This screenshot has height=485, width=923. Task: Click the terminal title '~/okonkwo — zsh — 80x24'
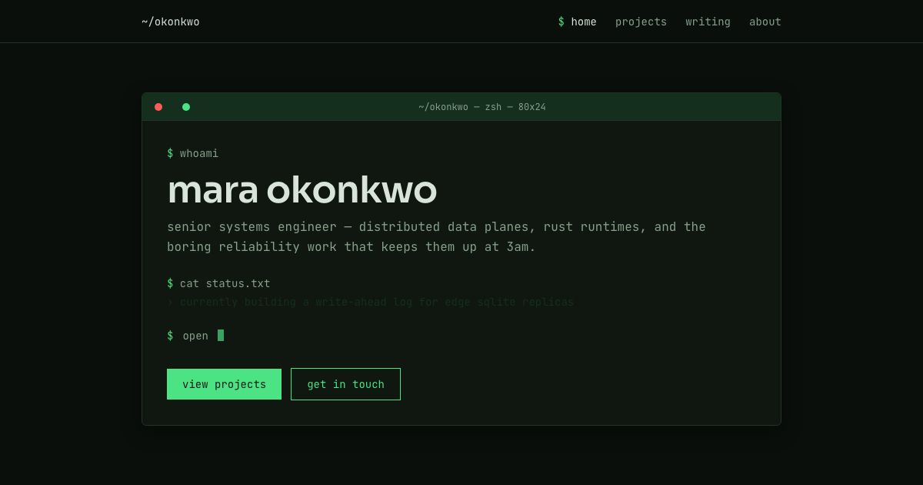click(x=482, y=107)
